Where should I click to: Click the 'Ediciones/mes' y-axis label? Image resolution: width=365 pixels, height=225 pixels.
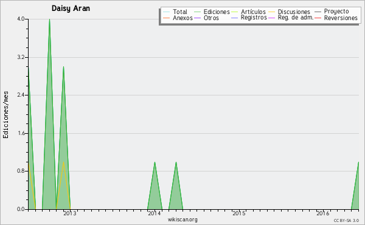pos(5,115)
